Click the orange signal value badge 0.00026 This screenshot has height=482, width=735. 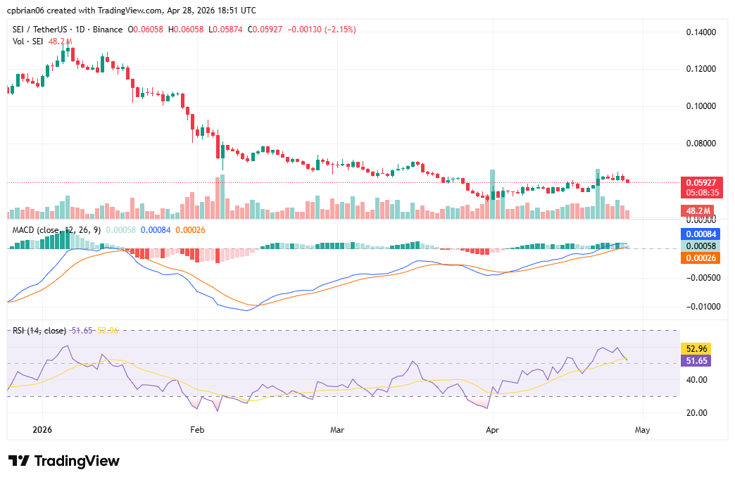(698, 258)
